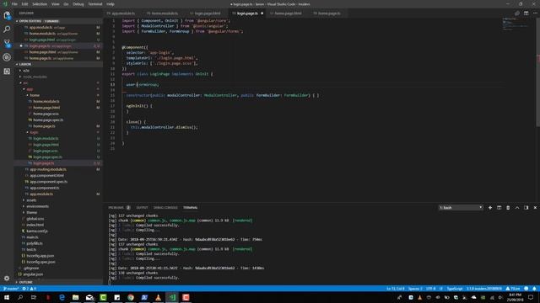Split the editor to the right

pos(526,13)
